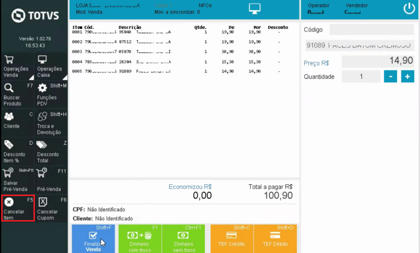
Task: Click the TOTVS logo
Action: 35,16
